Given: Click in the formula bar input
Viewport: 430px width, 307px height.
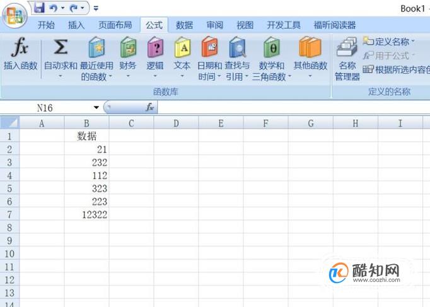Looking at the screenshot, I should pyautogui.click(x=293, y=107).
